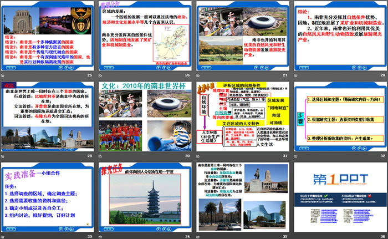Screen dimensions: 388x239
Task: Play animations using the star under slide 29
Action: [x=3, y=156]
